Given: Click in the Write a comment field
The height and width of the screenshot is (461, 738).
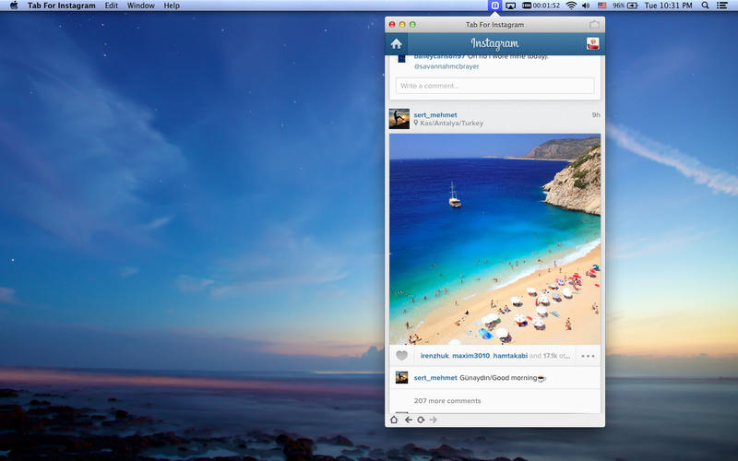Looking at the screenshot, I should pyautogui.click(x=494, y=86).
